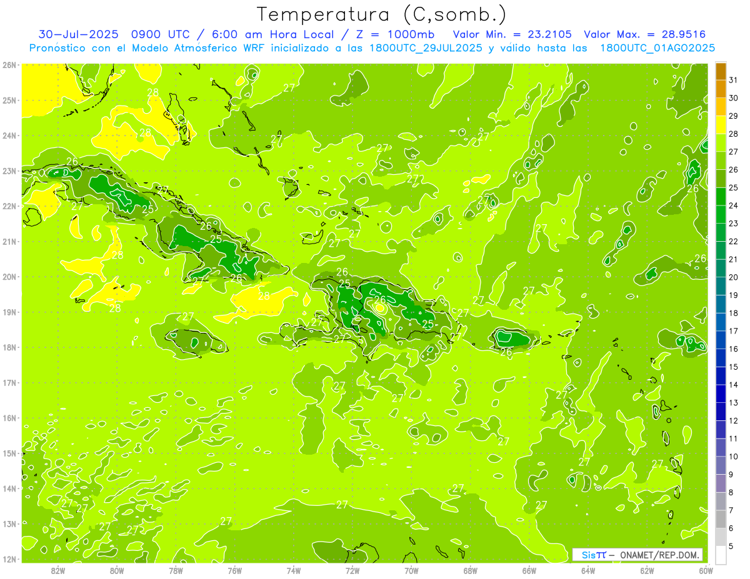Click the yellow legend swatch between 28 and 29
750x579 pixels.
[721, 125]
